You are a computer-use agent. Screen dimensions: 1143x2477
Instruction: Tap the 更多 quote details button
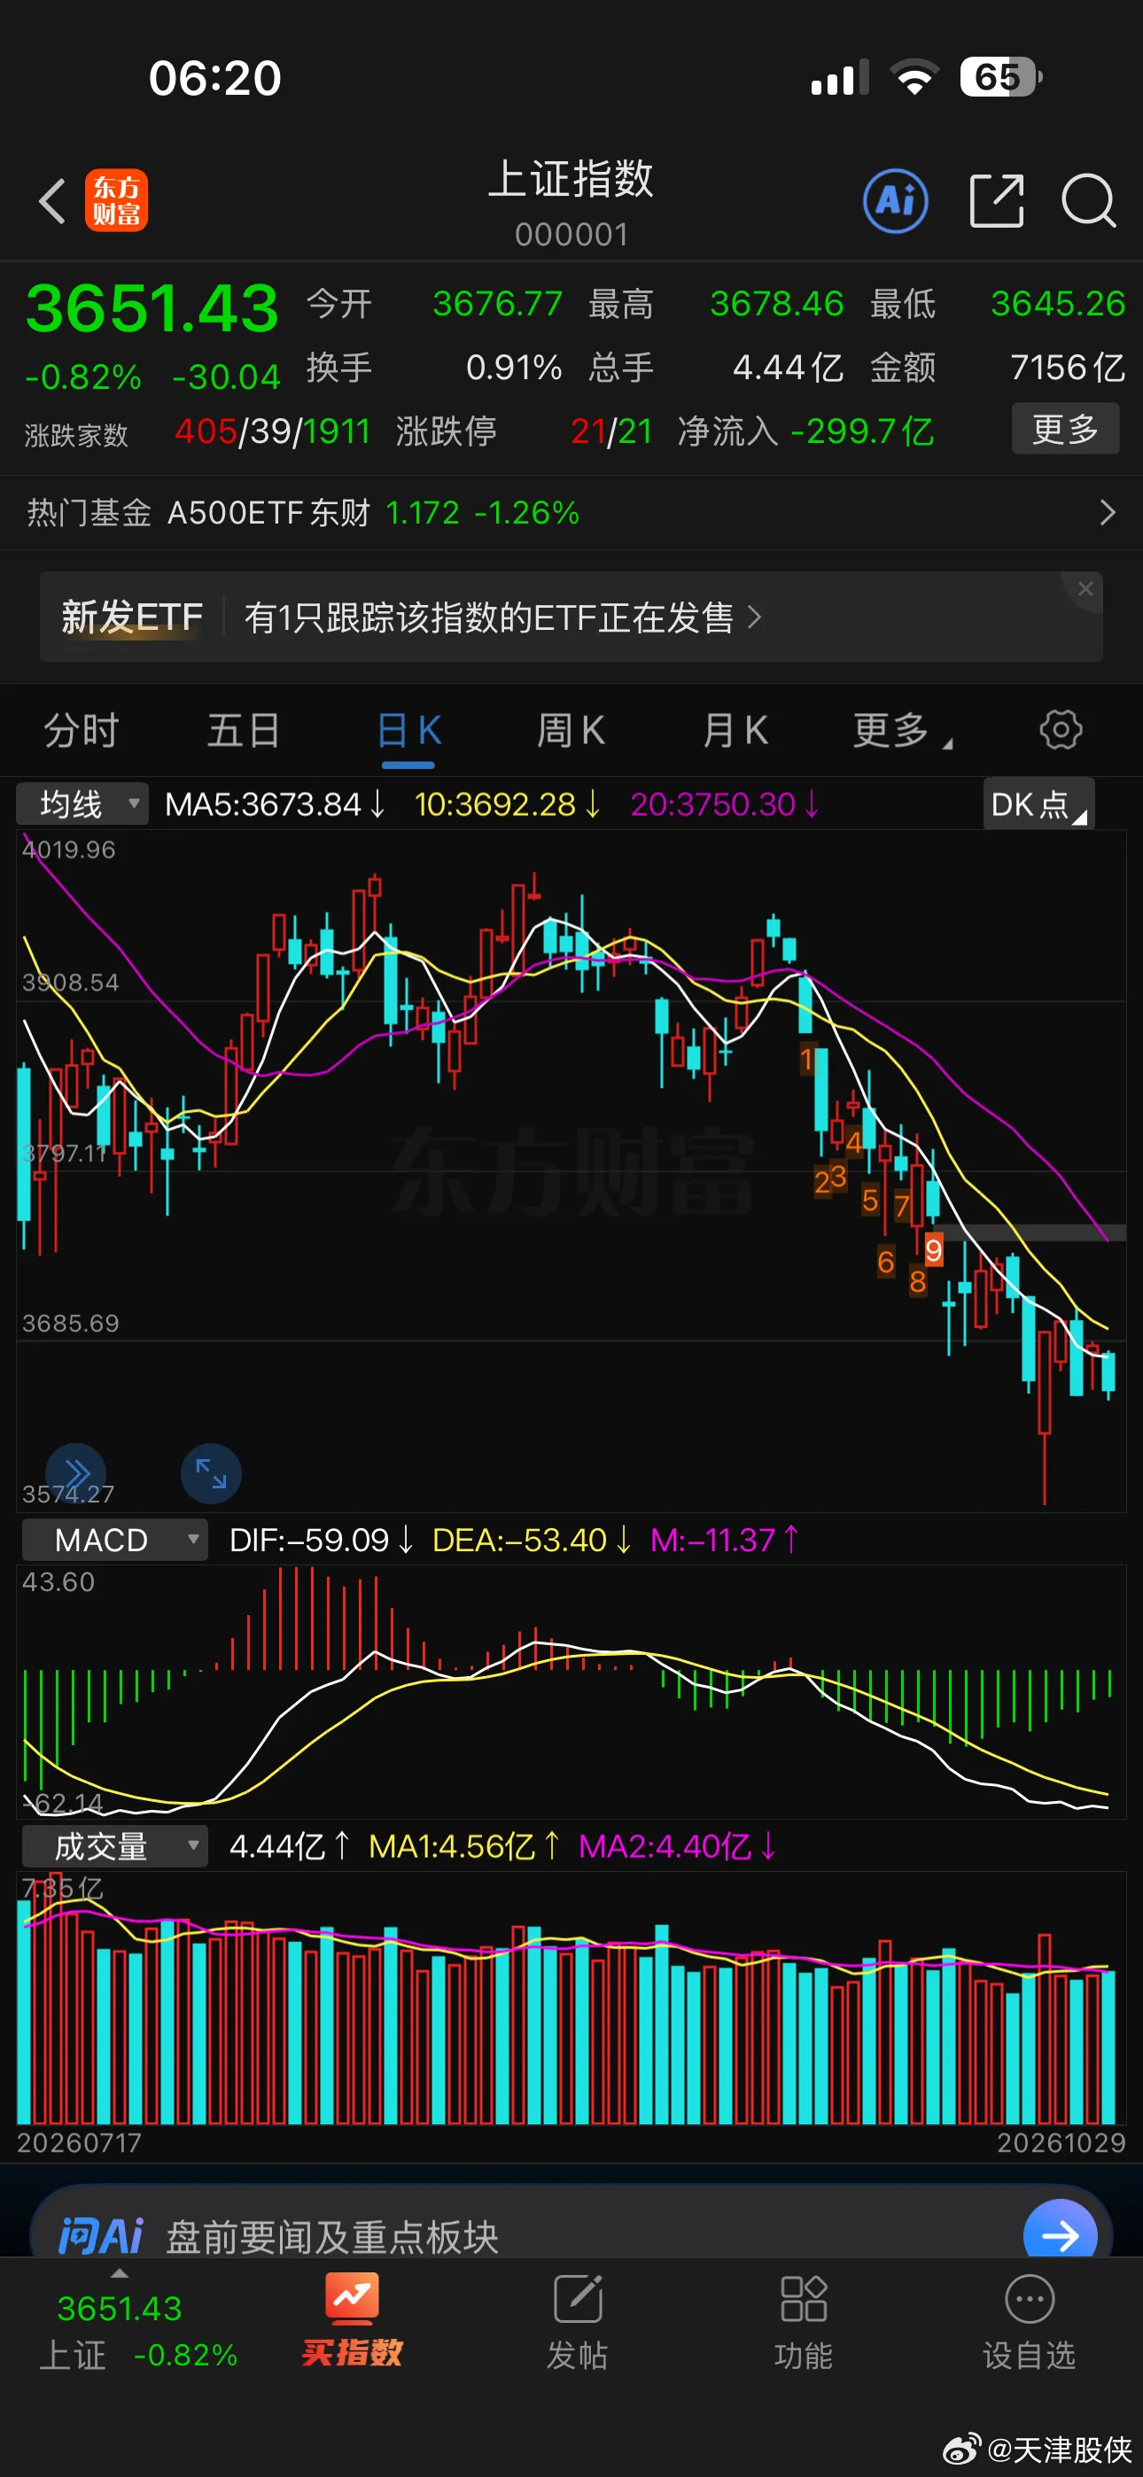1065,429
